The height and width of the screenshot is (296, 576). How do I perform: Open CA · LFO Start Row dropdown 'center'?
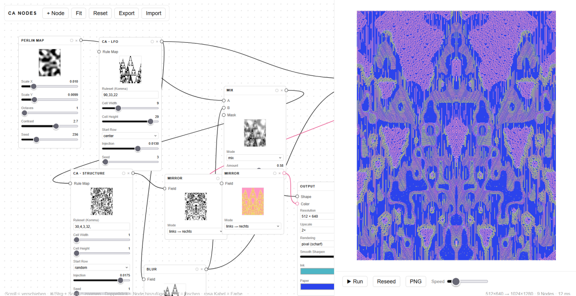point(130,136)
